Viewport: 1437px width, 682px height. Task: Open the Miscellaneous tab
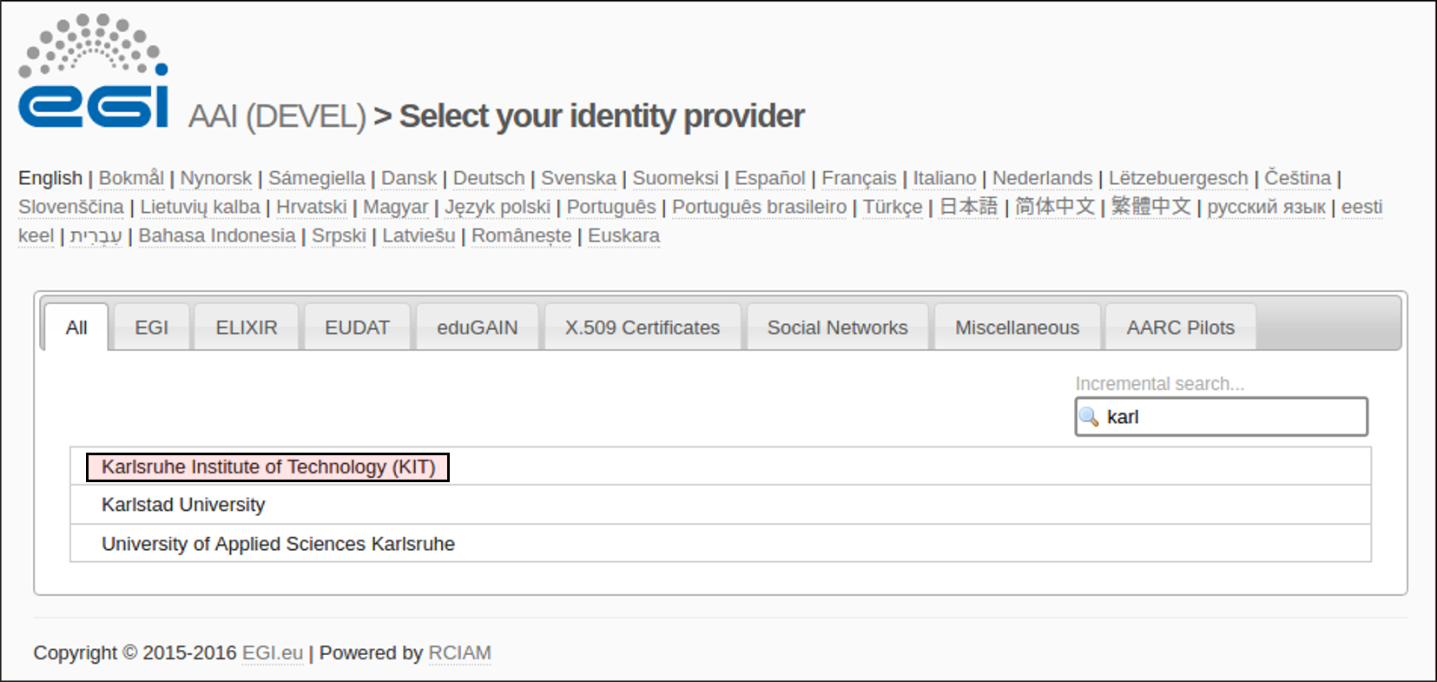click(1018, 328)
